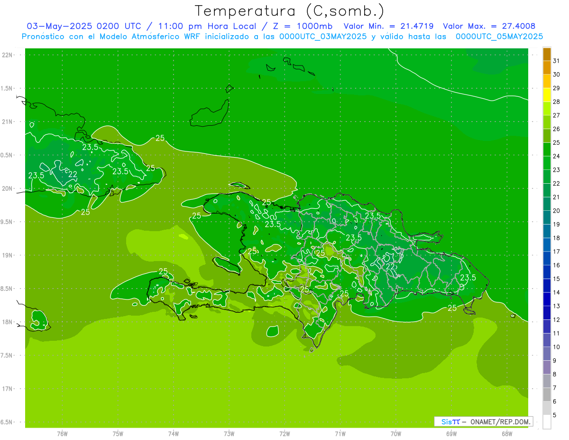Viewport: 569px width, 440px height.
Task: Click the "20" label on the color scale
Action: [x=557, y=211]
